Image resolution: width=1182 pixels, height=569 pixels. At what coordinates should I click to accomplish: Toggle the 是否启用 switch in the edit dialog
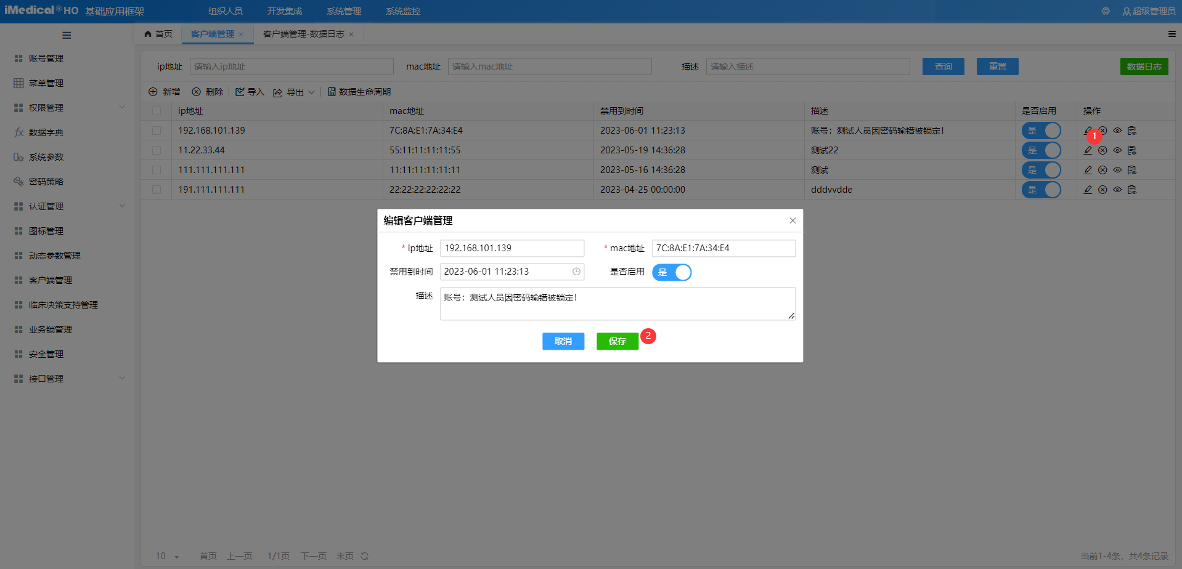pyautogui.click(x=672, y=272)
